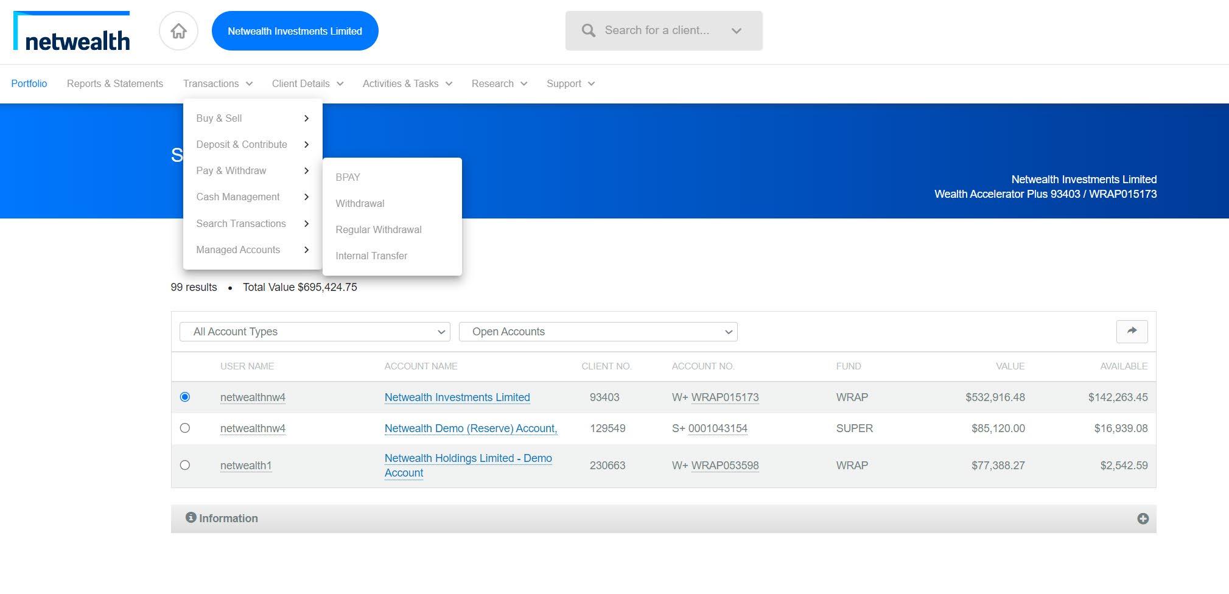Choose Internal Transfer from the submenu

tap(371, 256)
